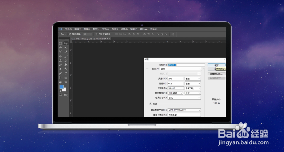This screenshot has width=284, height=152.
Task: Toggle Quick Mask mode
Action: point(60,95)
